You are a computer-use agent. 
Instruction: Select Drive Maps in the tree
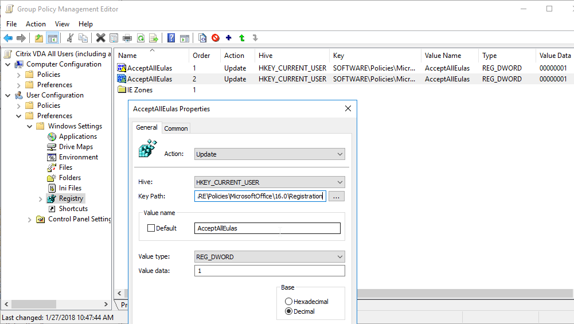pos(76,146)
